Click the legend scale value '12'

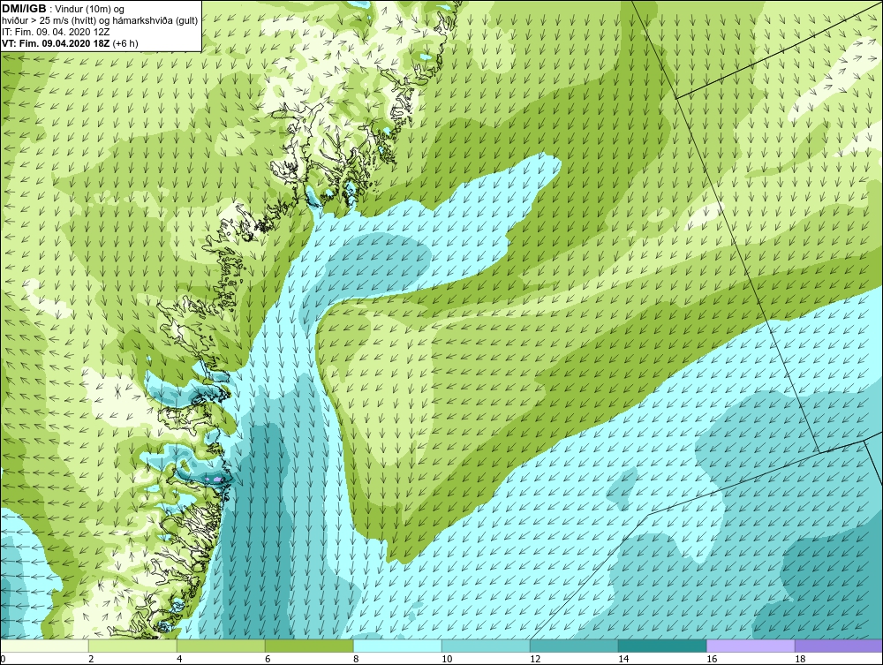535,659
